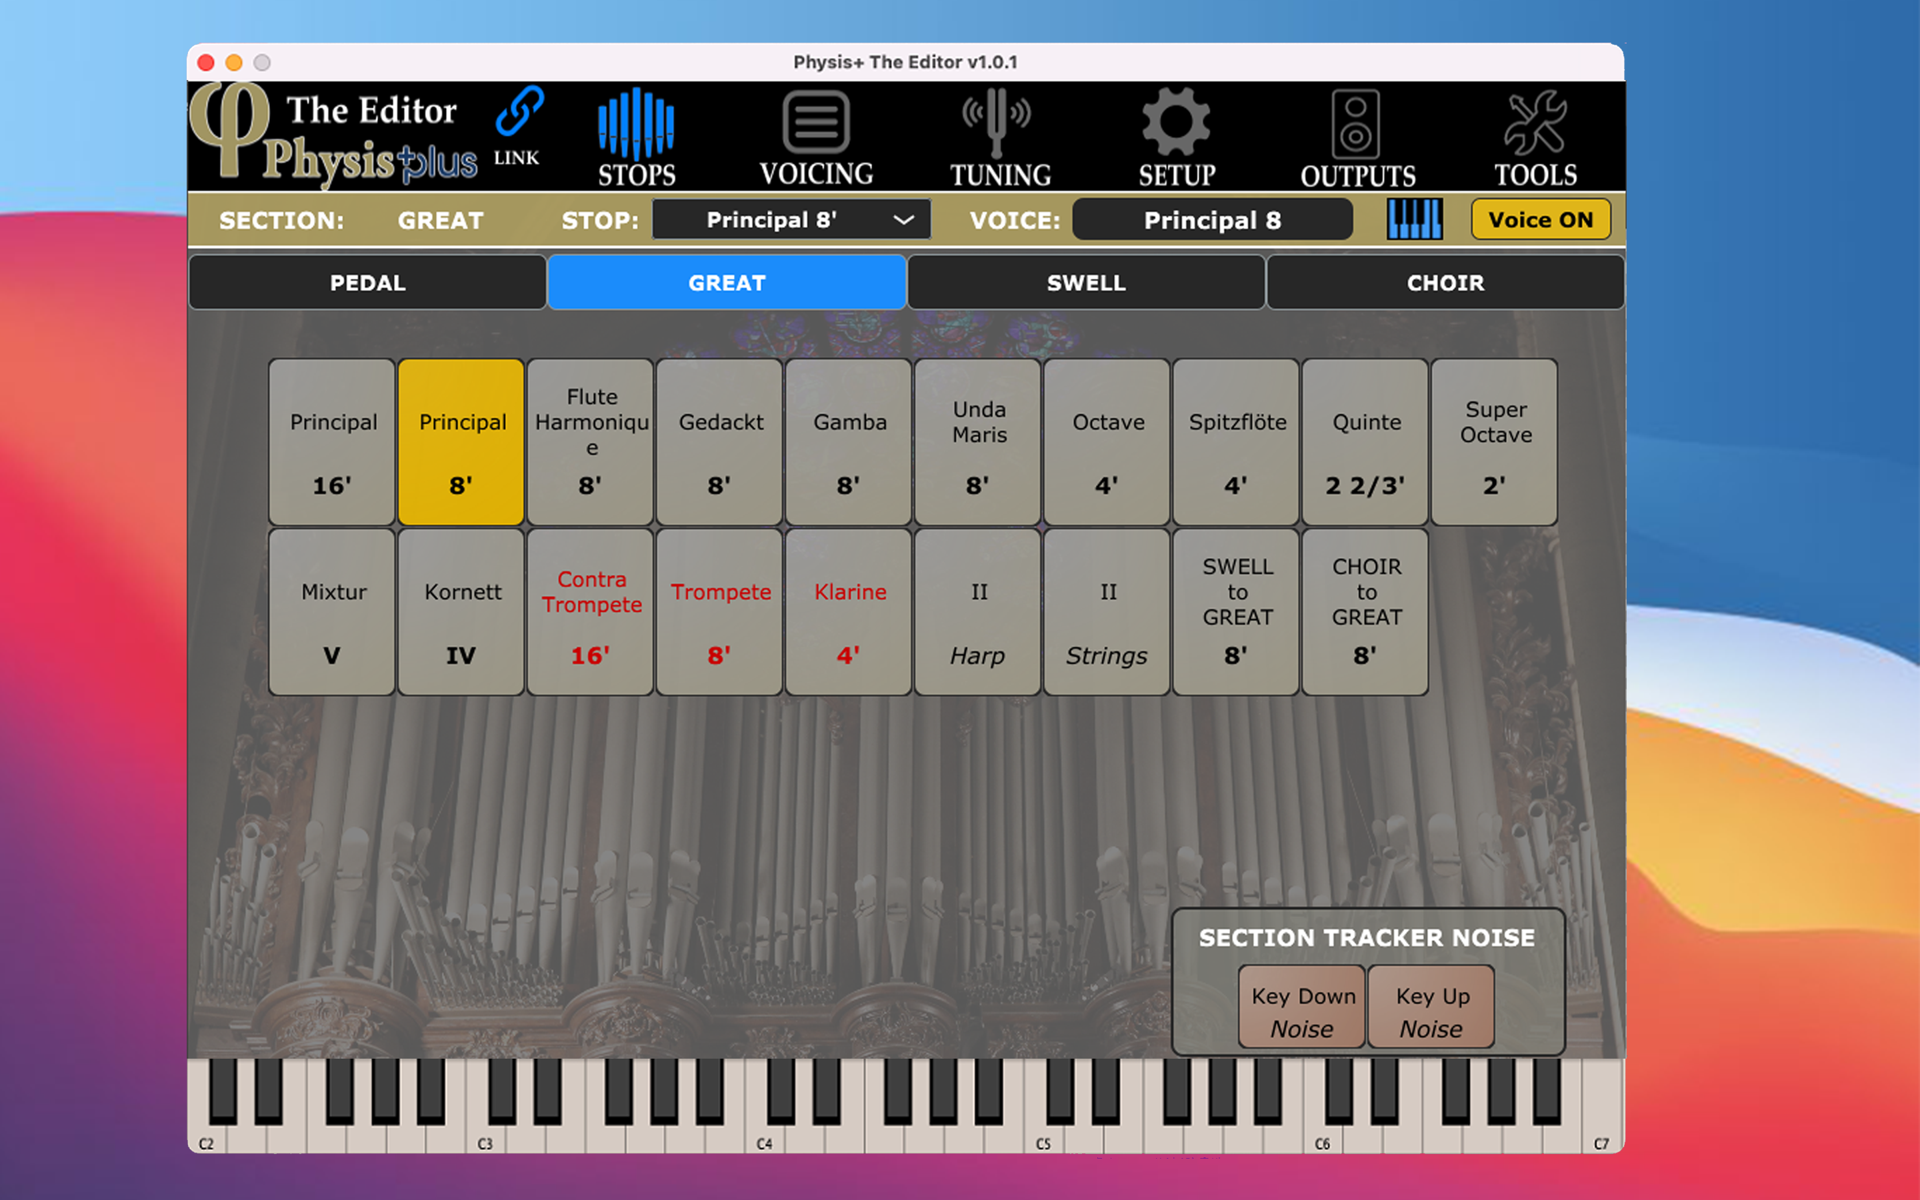Open the STOPS pipes icon

point(635,125)
